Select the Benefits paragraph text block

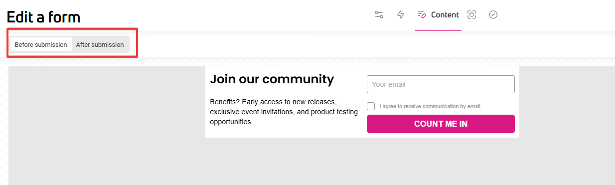[284, 111]
